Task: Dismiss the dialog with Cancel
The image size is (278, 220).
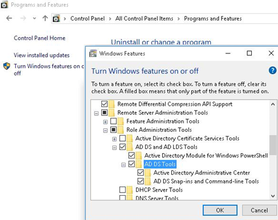Action: (x=259, y=210)
